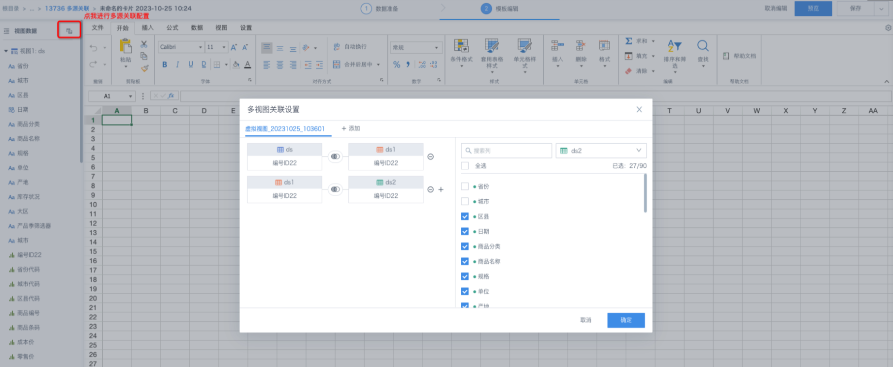Screen dimensions: 893x367
Task: Click the redo arrow icon
Action: [x=94, y=64]
